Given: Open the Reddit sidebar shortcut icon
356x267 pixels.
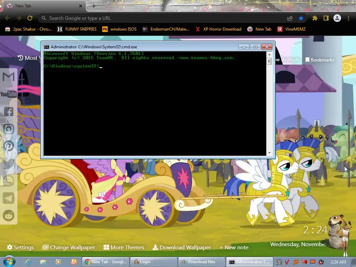Looking at the screenshot, I should [9, 216].
